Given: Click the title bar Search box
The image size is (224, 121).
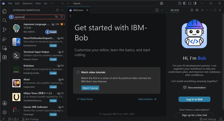Looking at the screenshot, I should 115,3.
